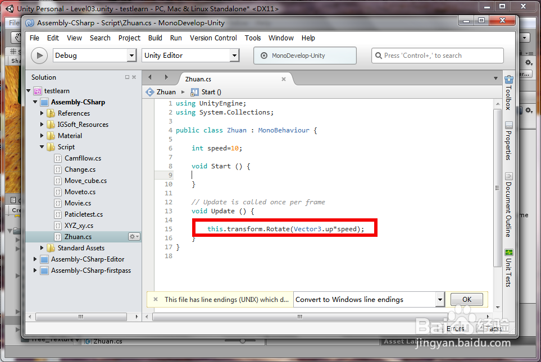Navigate back with the left arrow
541x362 pixels.
[150, 77]
